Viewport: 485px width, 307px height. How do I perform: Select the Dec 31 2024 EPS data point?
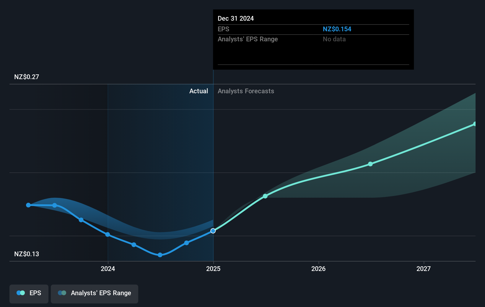[x=213, y=231]
